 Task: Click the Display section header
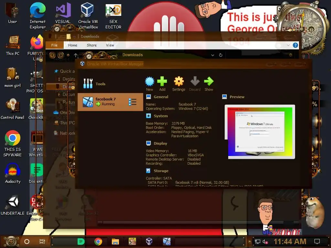click(160, 143)
